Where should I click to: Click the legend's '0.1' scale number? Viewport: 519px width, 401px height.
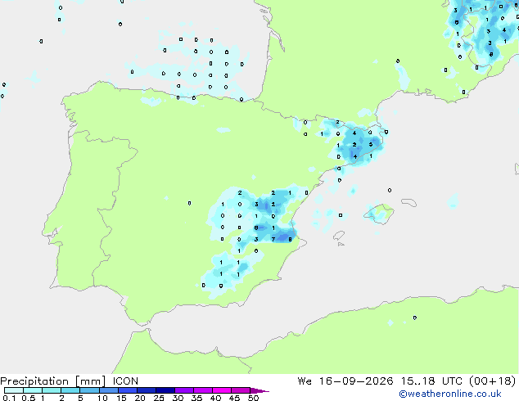coord(9,398)
